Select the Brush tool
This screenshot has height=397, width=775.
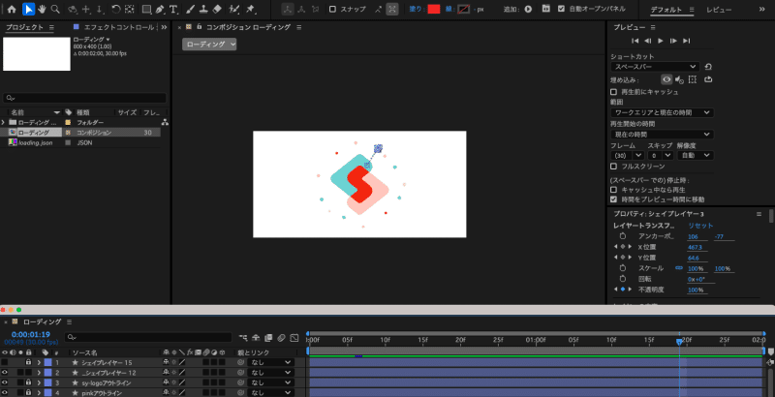click(x=190, y=9)
